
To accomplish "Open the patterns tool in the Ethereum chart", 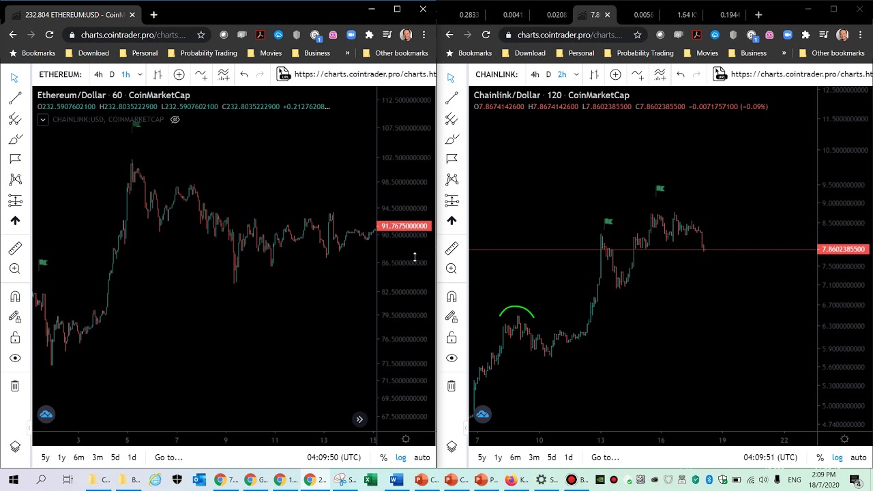I will click(15, 179).
